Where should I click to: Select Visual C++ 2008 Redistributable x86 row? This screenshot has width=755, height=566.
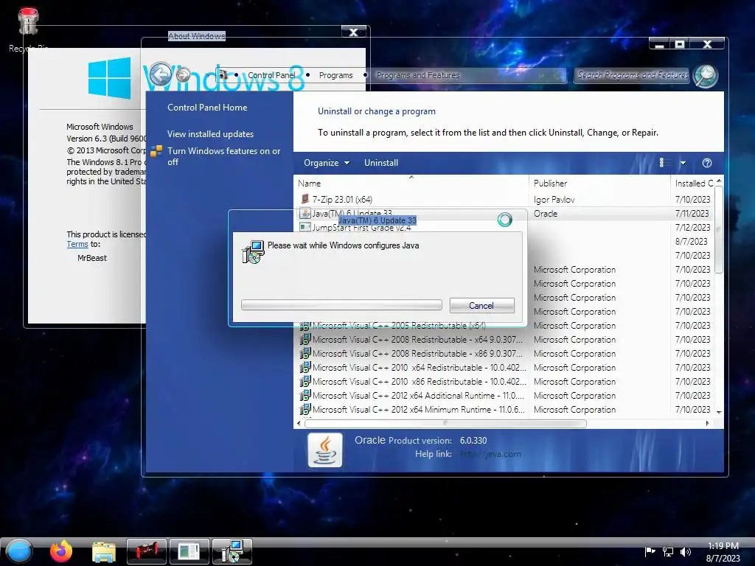click(x=504, y=354)
